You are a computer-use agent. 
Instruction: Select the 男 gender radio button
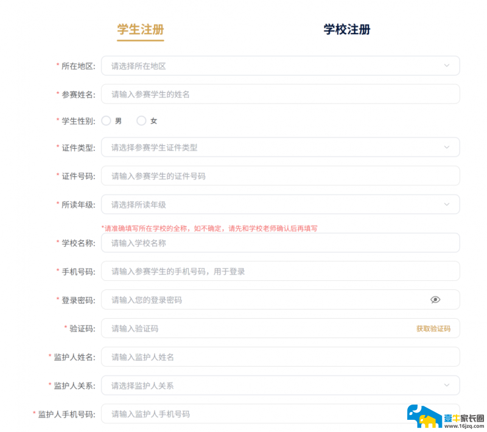tap(106, 121)
